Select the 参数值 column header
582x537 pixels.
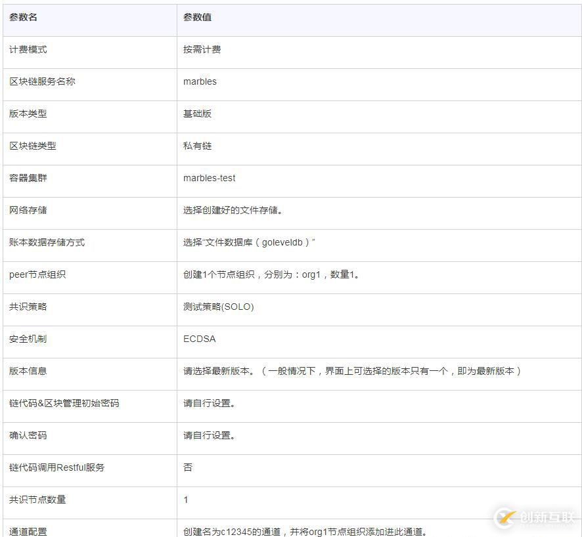point(196,17)
